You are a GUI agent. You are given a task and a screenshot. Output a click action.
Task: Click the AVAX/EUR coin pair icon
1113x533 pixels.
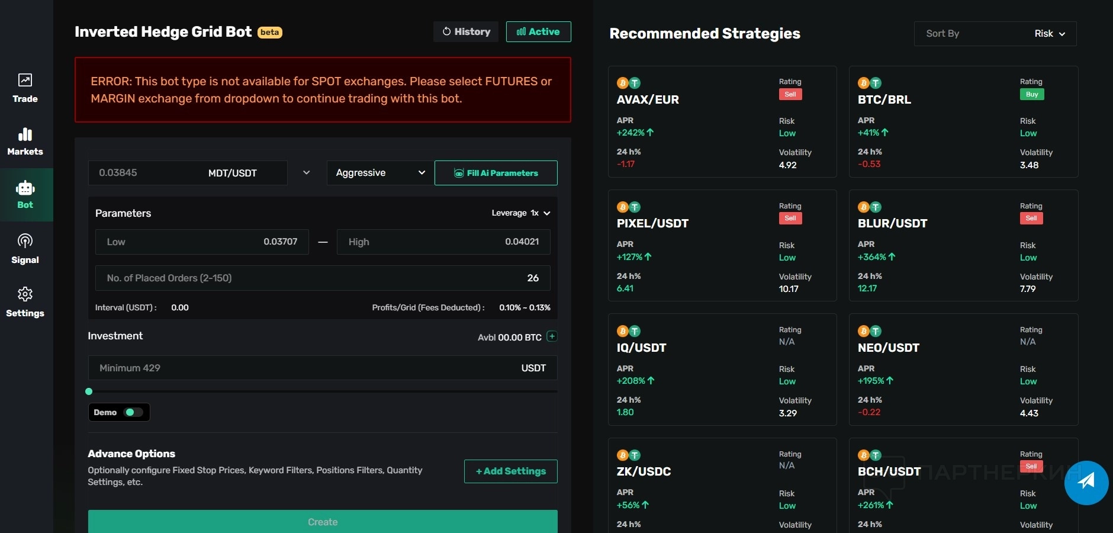[x=628, y=84]
